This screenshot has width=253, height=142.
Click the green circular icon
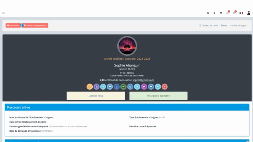tap(124, 87)
